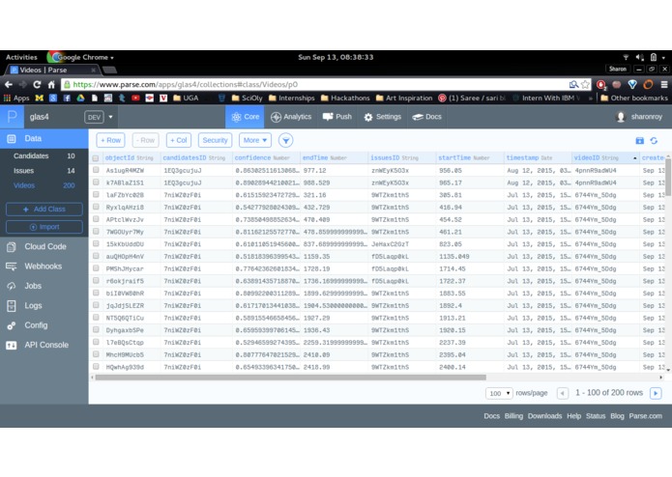672x477 pixels.
Task: Open Hackathons bookmark folder
Action: (x=345, y=98)
